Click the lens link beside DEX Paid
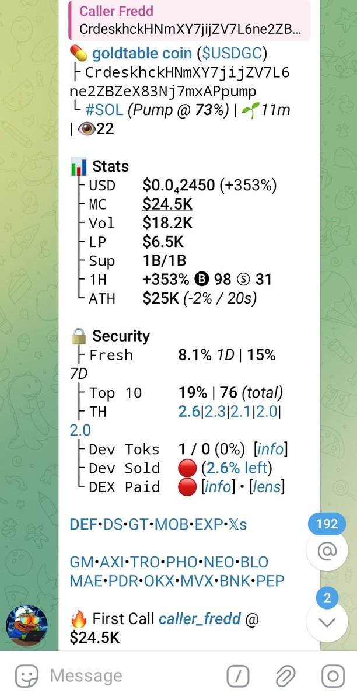 (x=268, y=487)
